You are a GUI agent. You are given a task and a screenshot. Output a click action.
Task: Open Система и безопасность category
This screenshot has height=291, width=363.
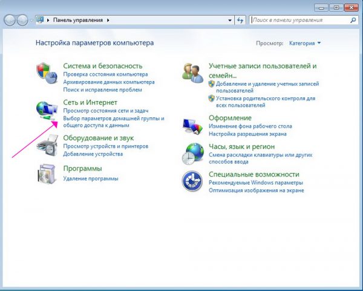(x=103, y=66)
